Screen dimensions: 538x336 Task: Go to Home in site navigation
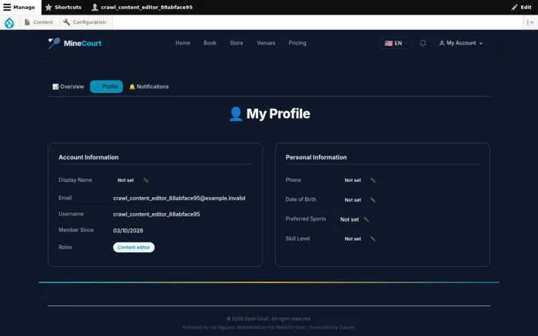pos(183,43)
